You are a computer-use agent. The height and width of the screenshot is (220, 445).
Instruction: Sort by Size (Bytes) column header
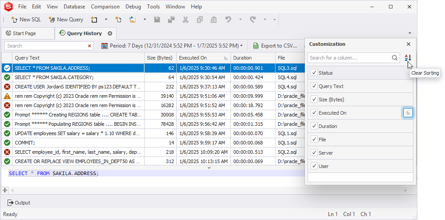(160, 58)
